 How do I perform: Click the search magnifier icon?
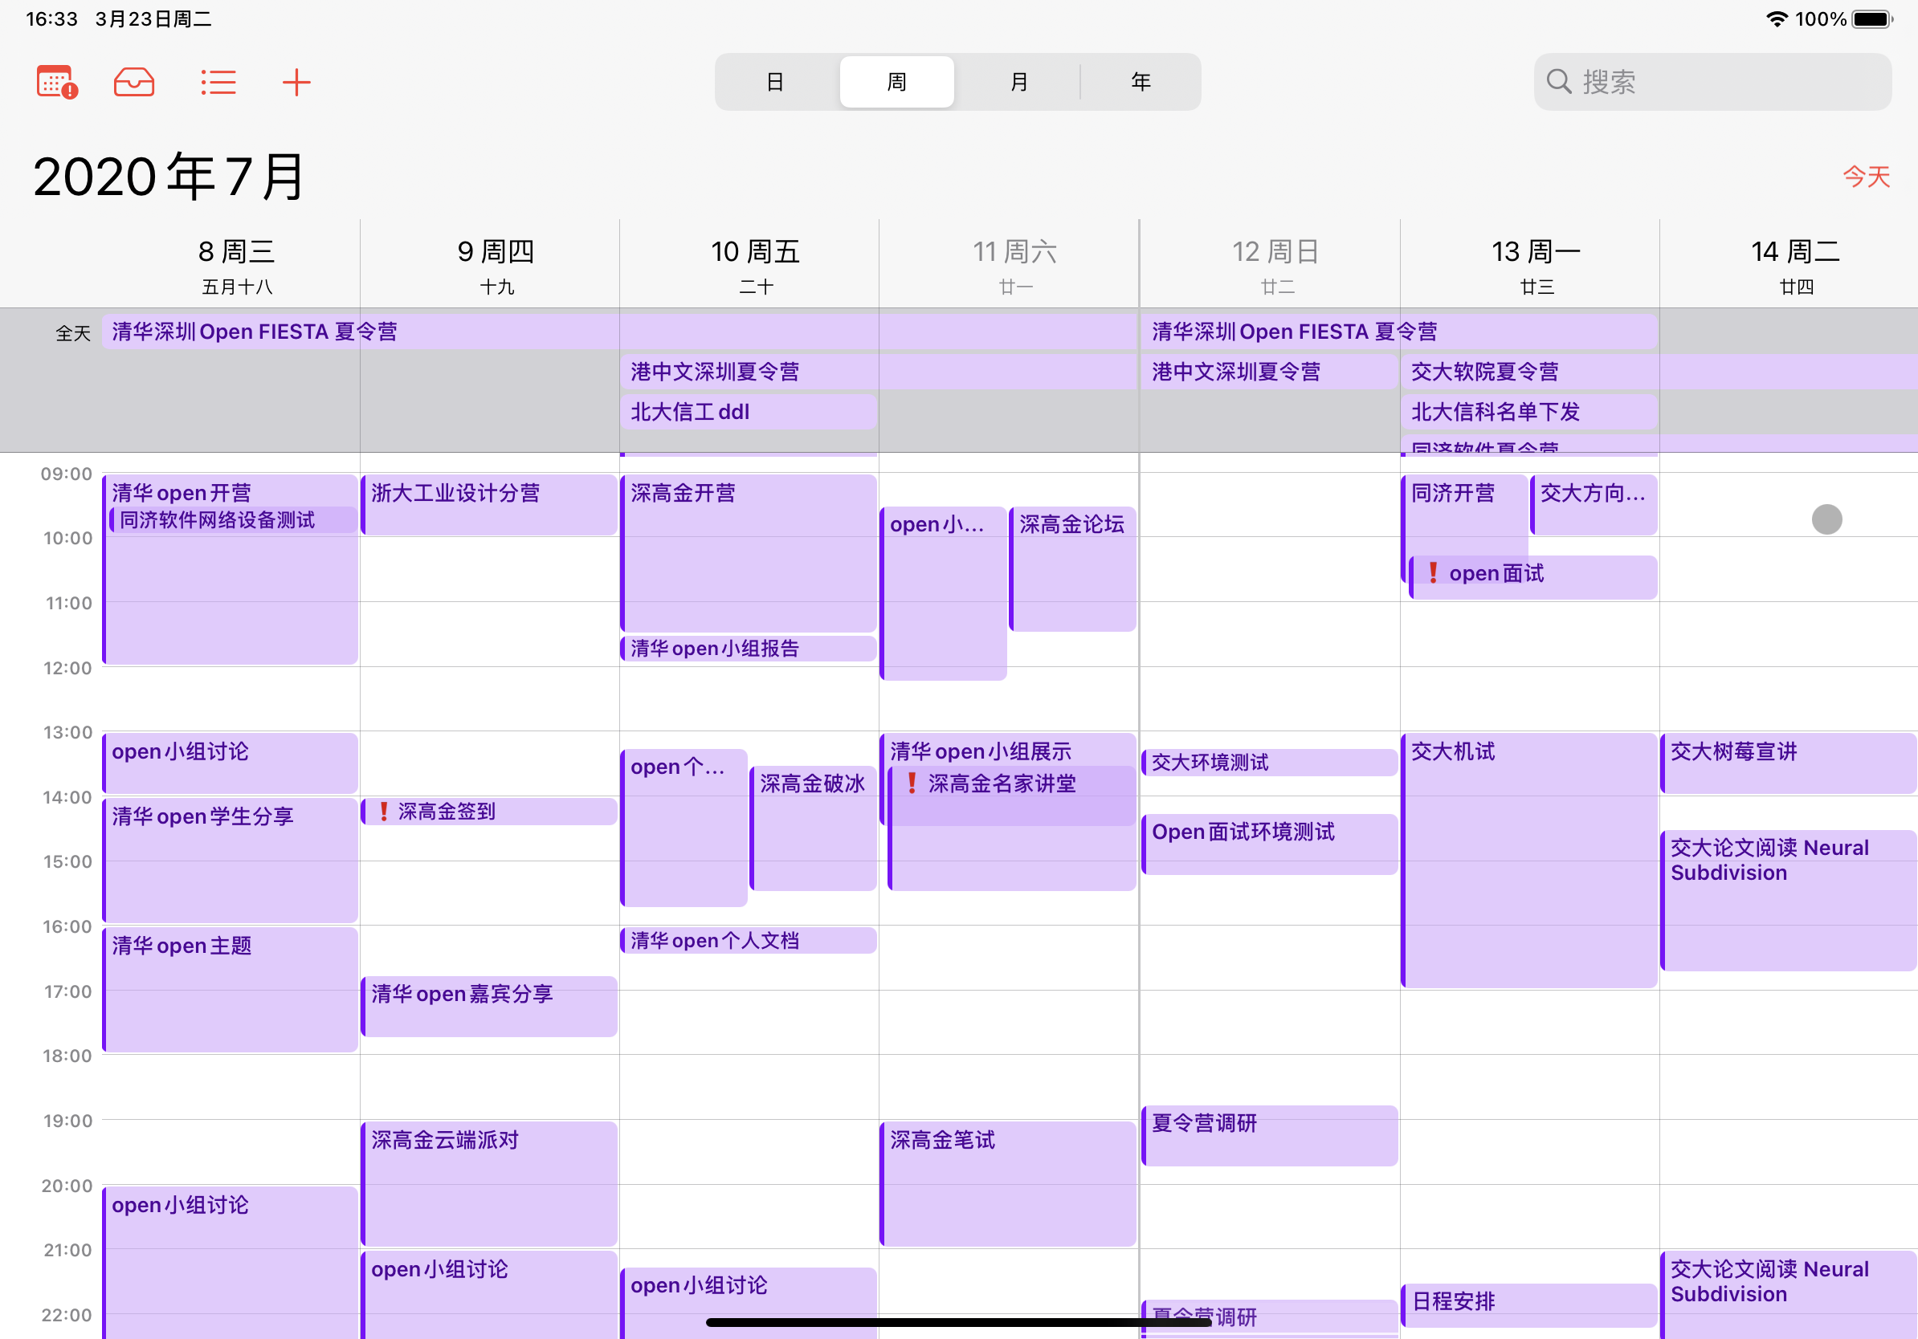1558,82
